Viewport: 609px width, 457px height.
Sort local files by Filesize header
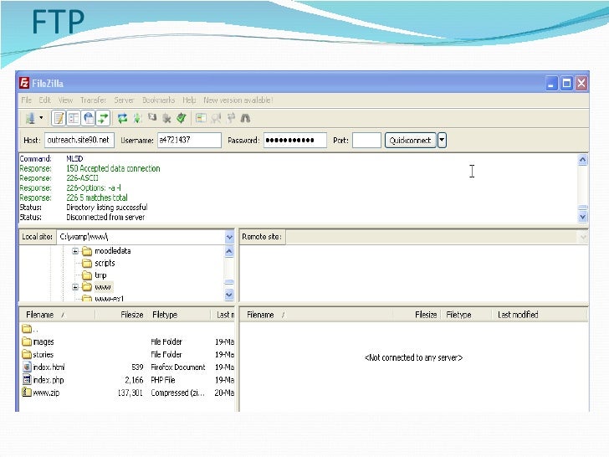click(x=120, y=315)
